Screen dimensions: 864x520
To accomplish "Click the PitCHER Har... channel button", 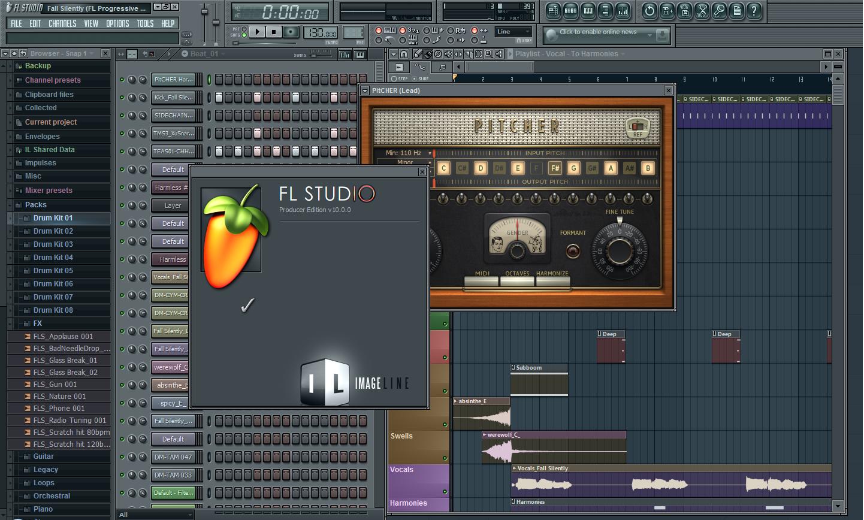I will point(174,79).
